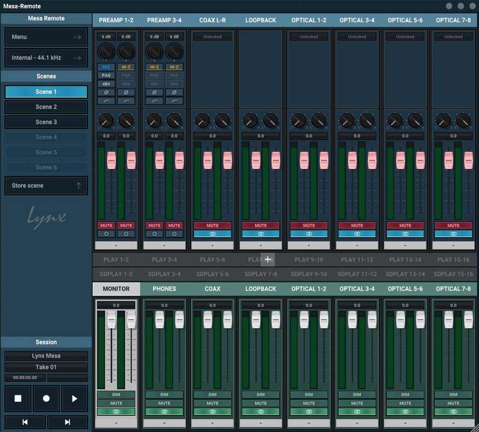The height and width of the screenshot is (432, 479).
Task: Enable 48V phantom power on preamp 1
Action: (x=106, y=84)
